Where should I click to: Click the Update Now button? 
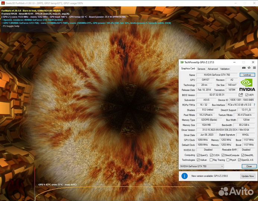248,176
